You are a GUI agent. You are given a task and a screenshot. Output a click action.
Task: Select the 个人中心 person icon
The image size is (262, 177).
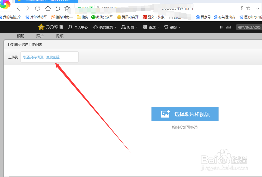point(70,27)
